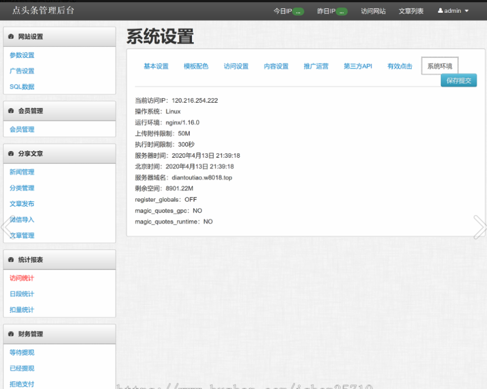Click the left carousel arrow
Image resolution: width=487 pixels, height=389 pixels.
click(x=7, y=227)
